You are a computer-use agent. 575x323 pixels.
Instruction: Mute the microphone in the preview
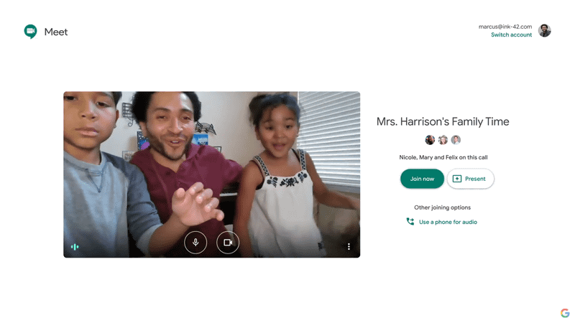[x=195, y=243]
